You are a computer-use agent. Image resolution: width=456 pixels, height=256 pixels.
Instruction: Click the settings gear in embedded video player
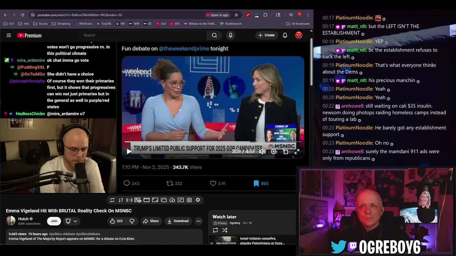(x=274, y=151)
